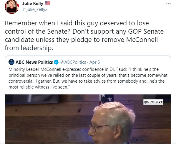The height and width of the screenshot is (144, 176).
Task: Click the words 'from leadership.' in tweet
Action: (x=29, y=48)
